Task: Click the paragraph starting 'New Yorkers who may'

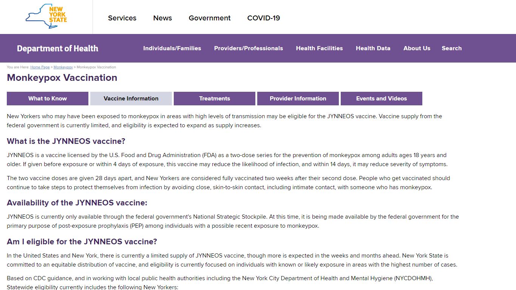Action: click(x=224, y=121)
